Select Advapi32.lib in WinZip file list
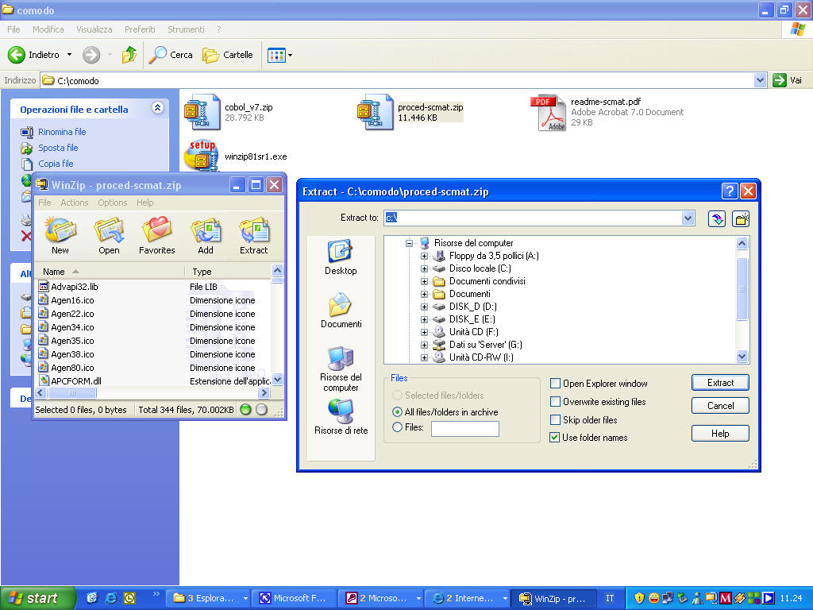The width and height of the screenshot is (813, 610). (x=74, y=286)
